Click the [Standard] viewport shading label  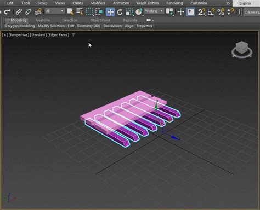[x=38, y=35]
